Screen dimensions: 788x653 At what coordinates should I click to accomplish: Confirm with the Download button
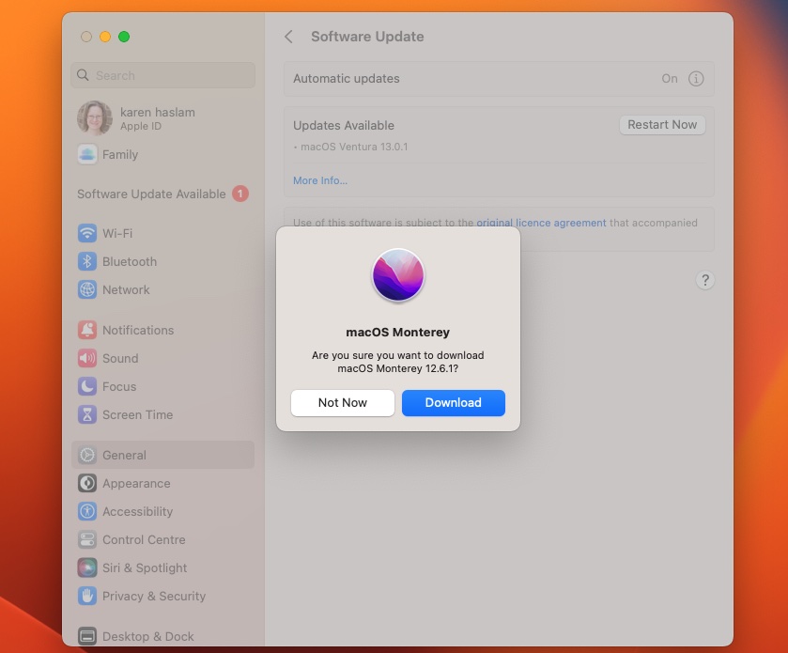453,402
